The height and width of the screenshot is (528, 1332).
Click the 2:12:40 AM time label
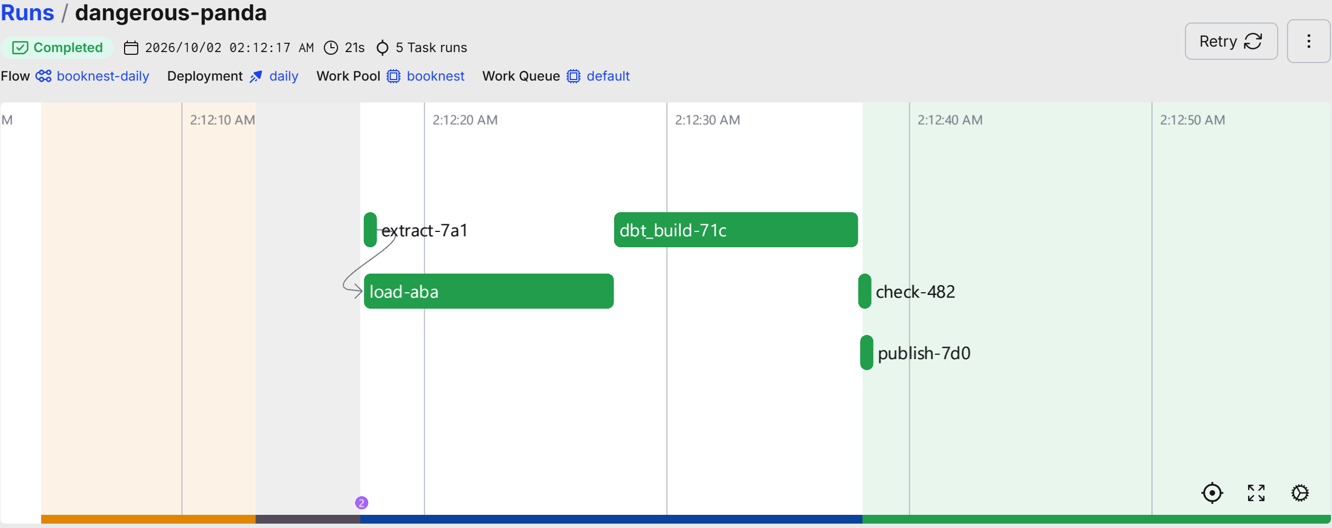click(950, 120)
